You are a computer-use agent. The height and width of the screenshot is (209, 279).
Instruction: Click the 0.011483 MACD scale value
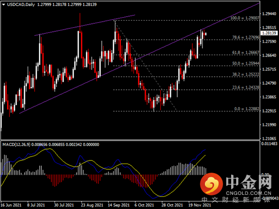coord(269,143)
